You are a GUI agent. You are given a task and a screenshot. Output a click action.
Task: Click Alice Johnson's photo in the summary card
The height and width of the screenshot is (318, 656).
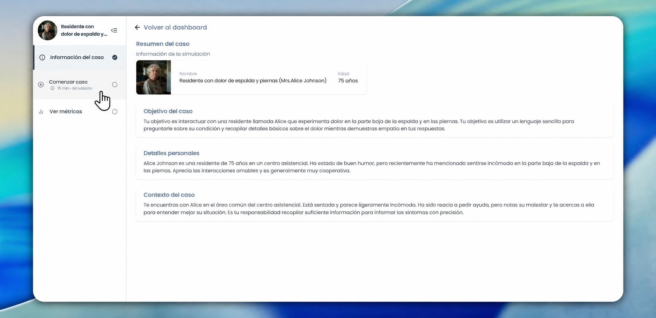[153, 77]
